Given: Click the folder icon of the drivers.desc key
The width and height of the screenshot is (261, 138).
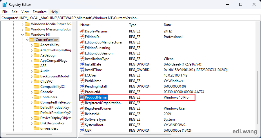Looking at the screenshot, I should click(37, 128).
